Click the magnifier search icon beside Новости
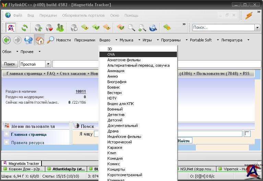The height and width of the screenshot is (181, 263). 50,40
